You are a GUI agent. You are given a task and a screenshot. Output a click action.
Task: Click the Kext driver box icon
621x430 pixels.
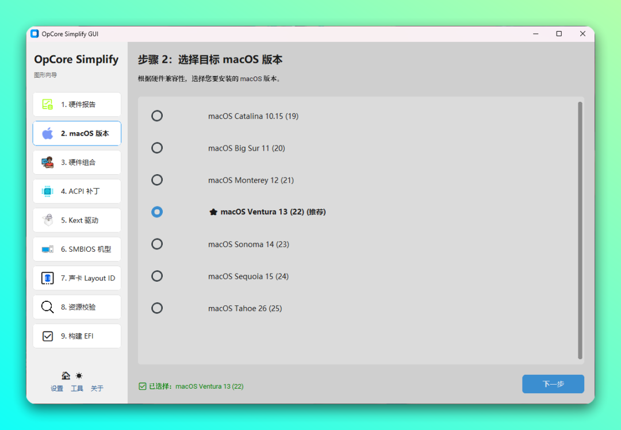48,220
